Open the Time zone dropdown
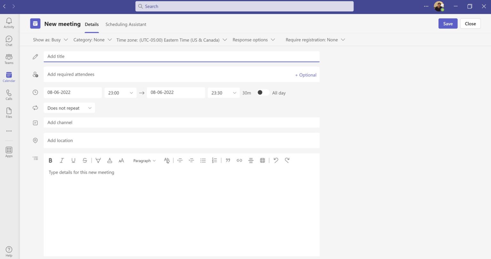This screenshot has width=491, height=259. coord(172,40)
